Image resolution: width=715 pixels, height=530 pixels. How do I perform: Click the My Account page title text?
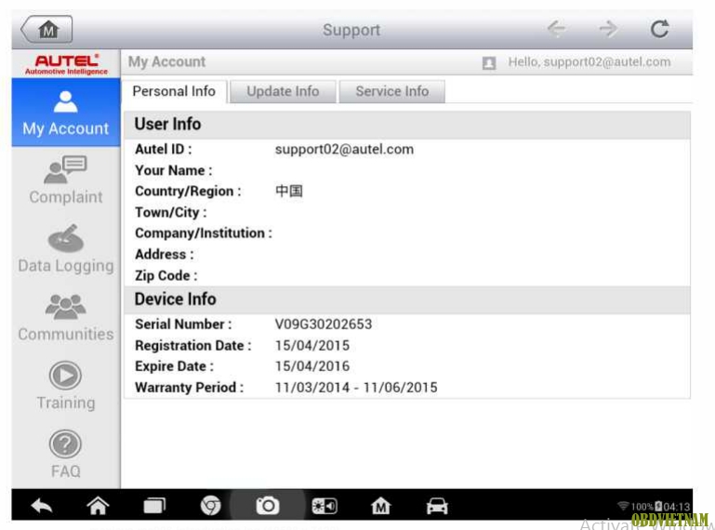pos(166,61)
